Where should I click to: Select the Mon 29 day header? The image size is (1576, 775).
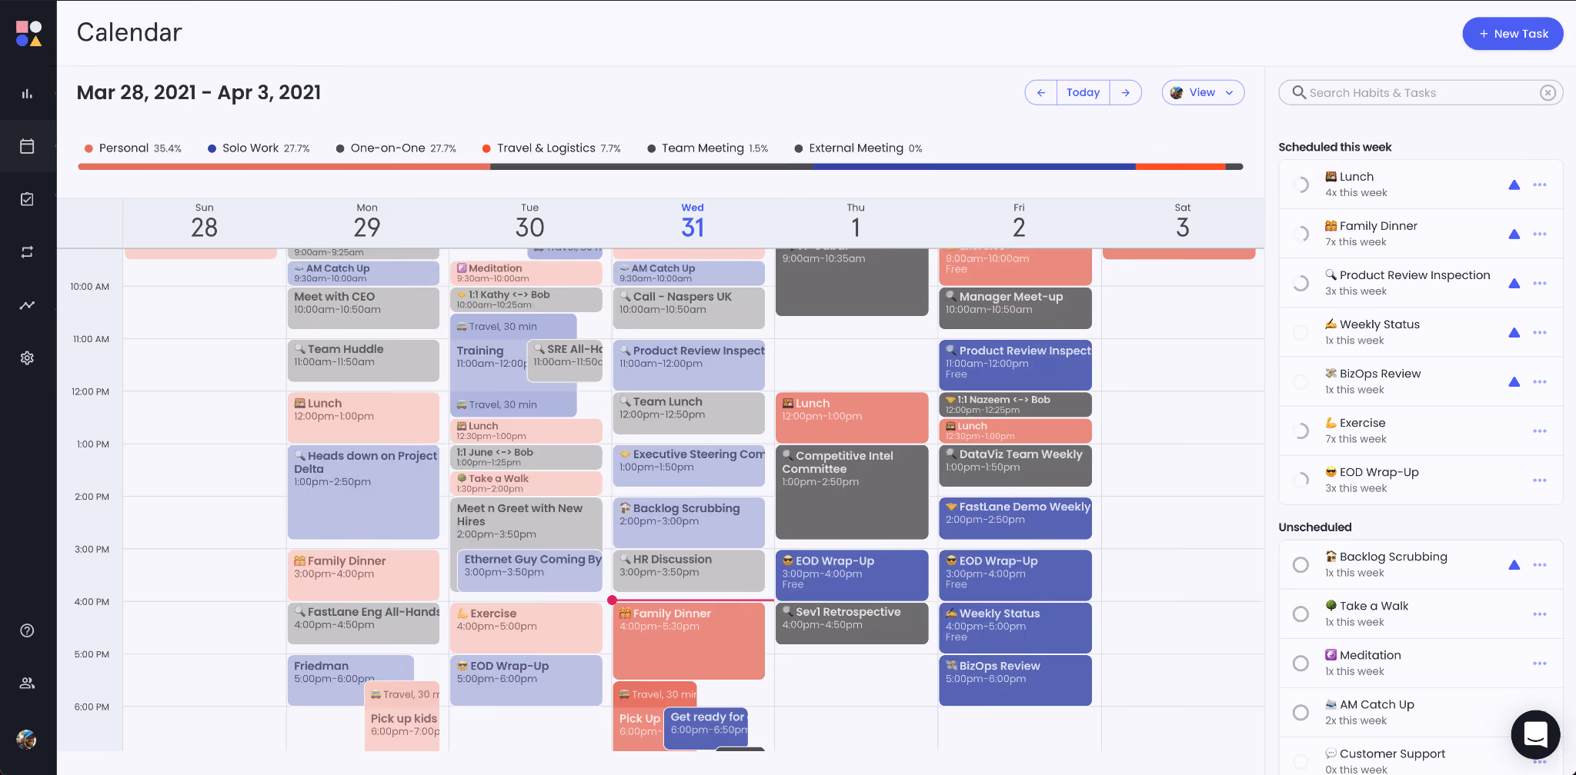click(367, 221)
